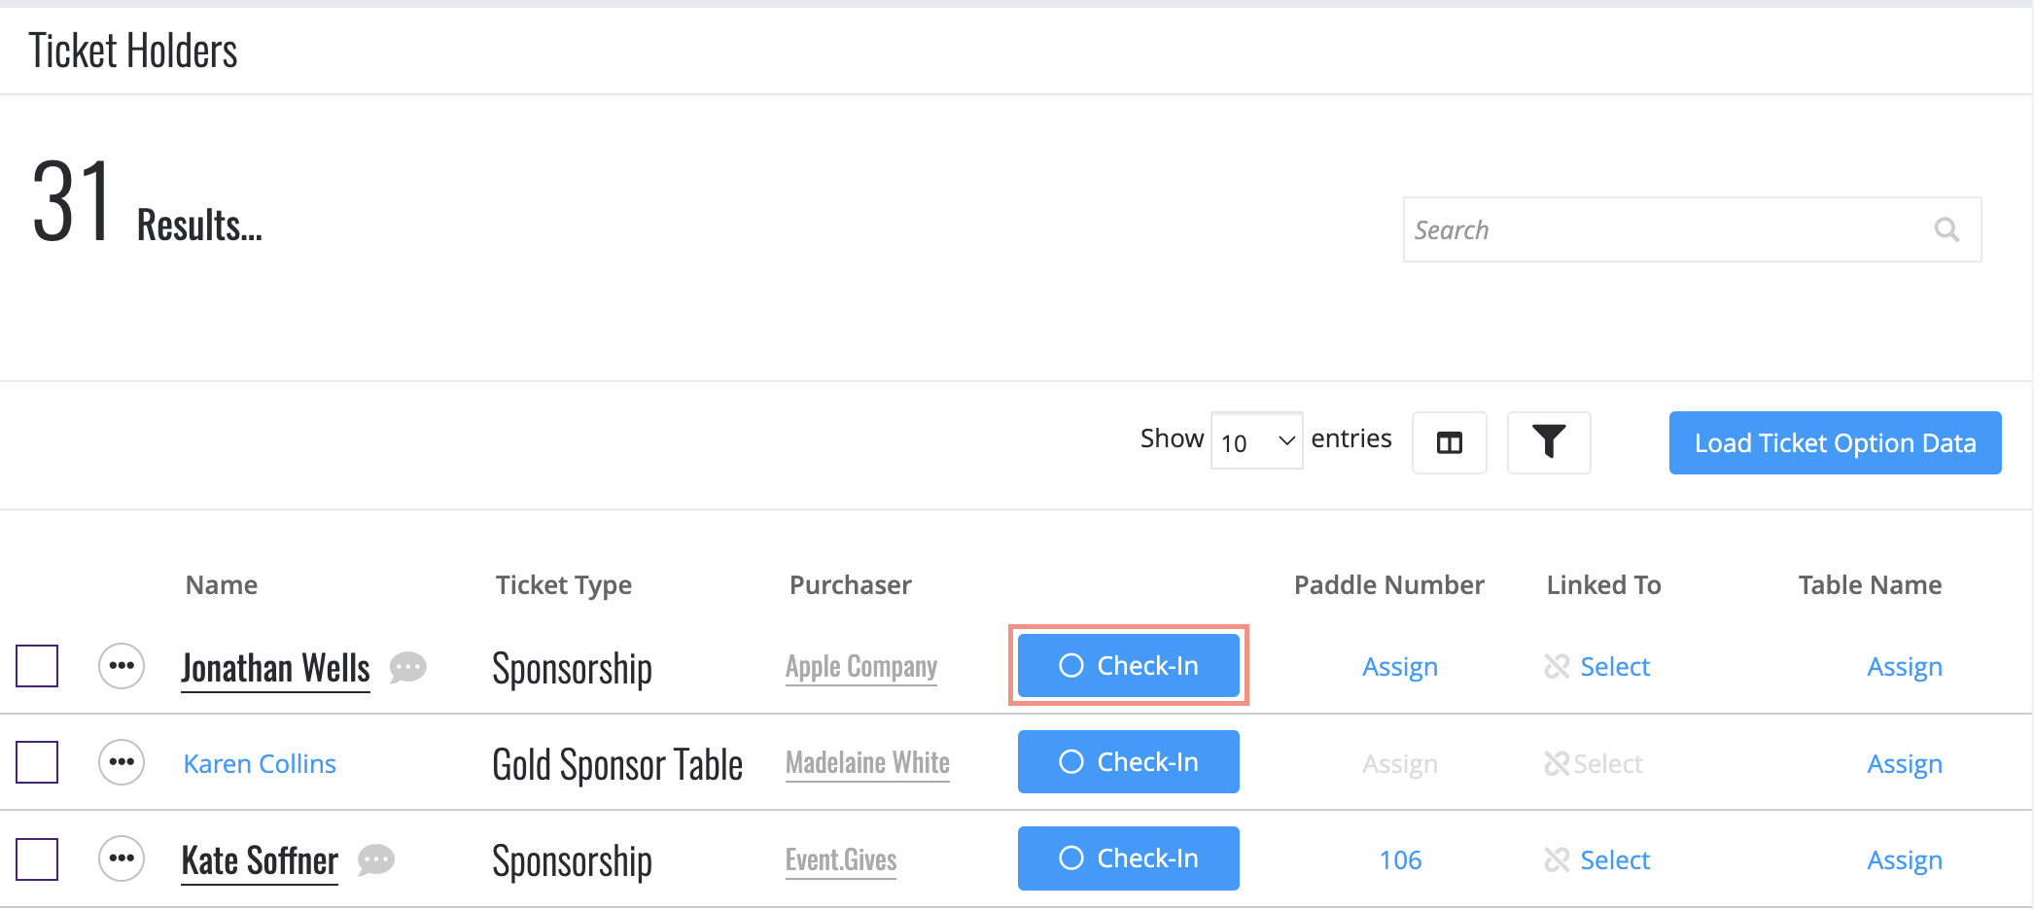Open the ellipsis menu for Karen Collins
Image resolution: width=2034 pixels, height=910 pixels.
(121, 762)
